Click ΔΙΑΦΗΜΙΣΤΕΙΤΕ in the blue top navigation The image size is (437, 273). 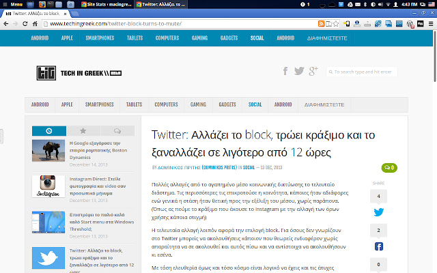(x=327, y=38)
